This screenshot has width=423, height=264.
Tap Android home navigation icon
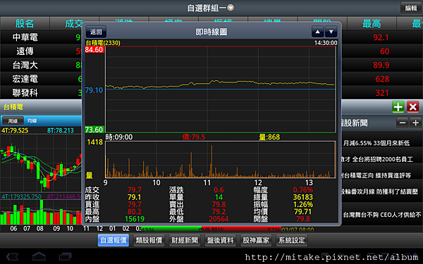39,256
